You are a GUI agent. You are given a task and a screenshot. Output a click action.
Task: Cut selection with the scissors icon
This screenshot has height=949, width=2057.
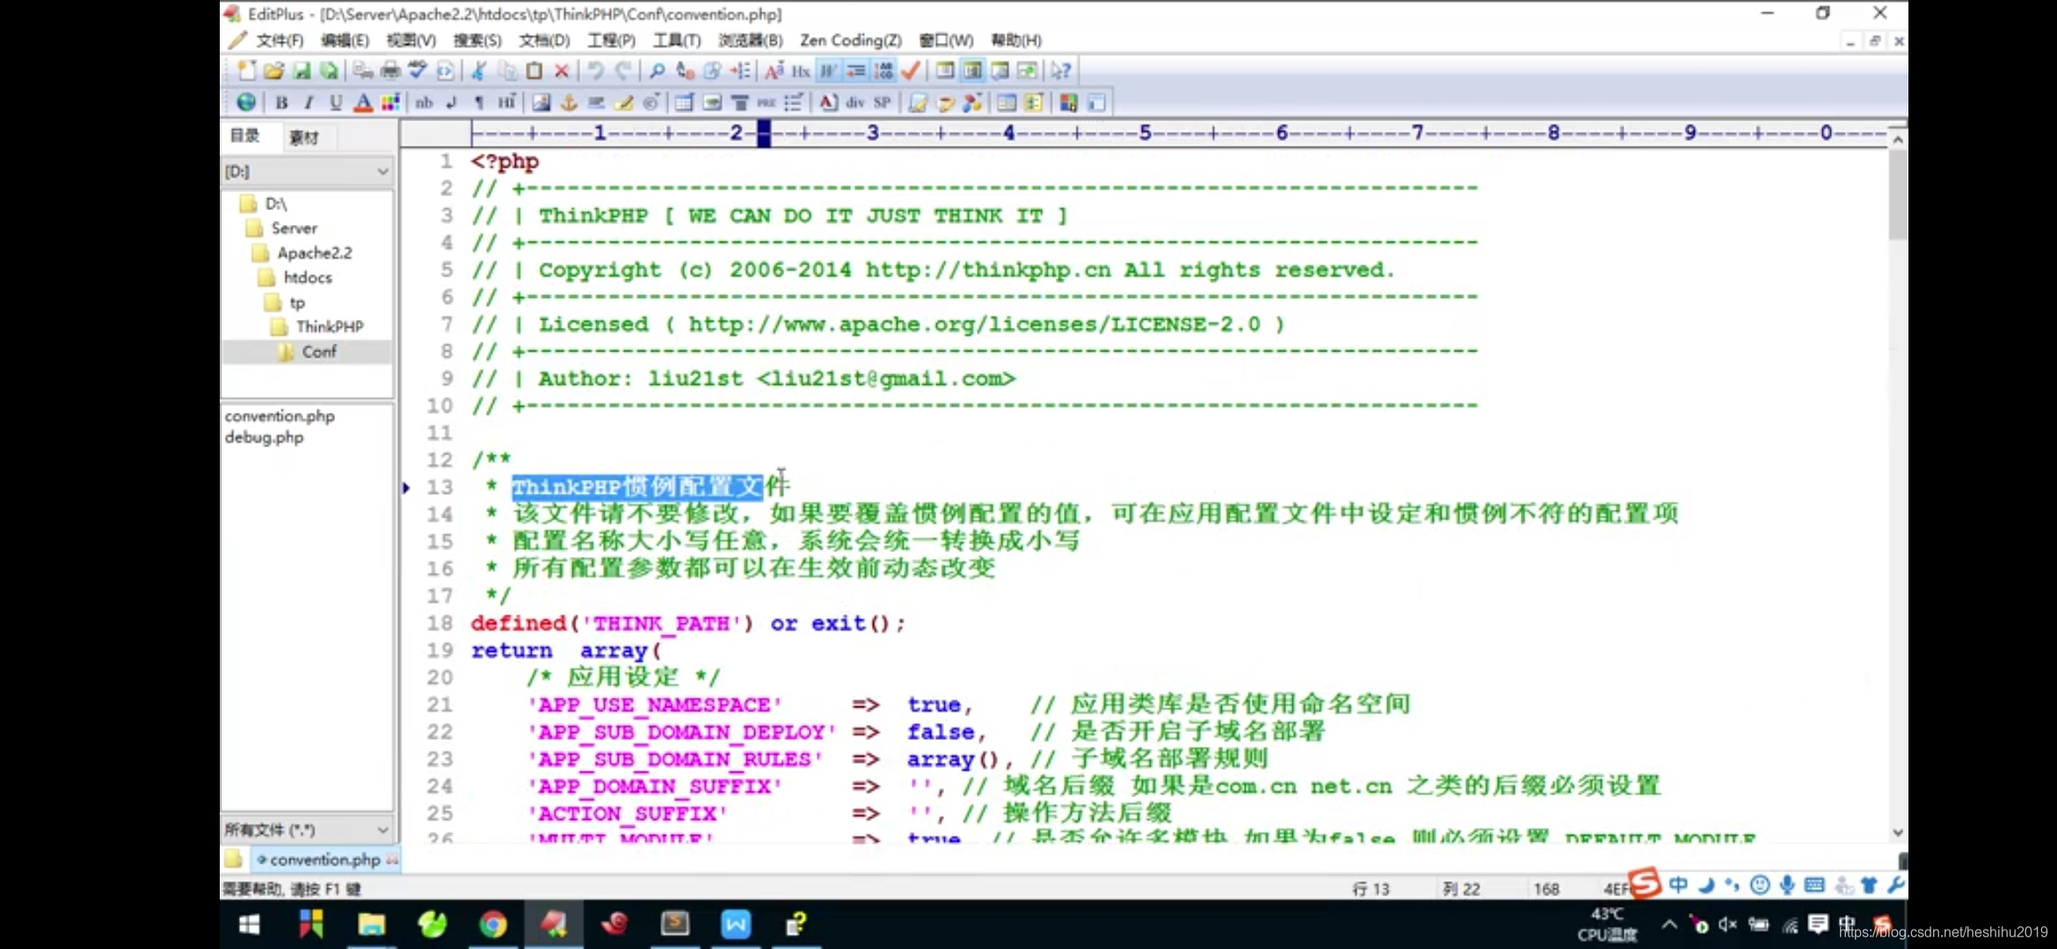point(479,70)
